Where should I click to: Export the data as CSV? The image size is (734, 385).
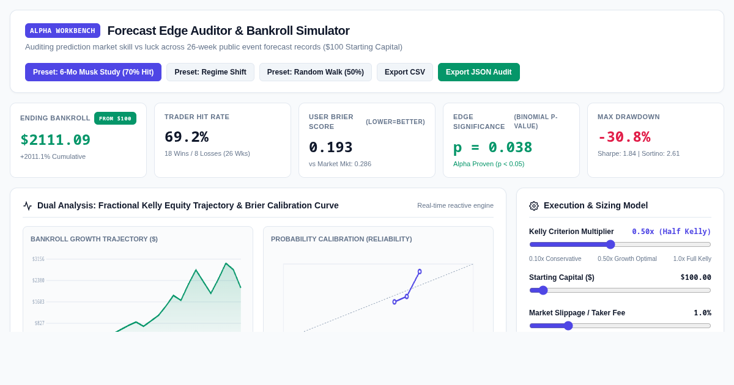[x=405, y=72]
